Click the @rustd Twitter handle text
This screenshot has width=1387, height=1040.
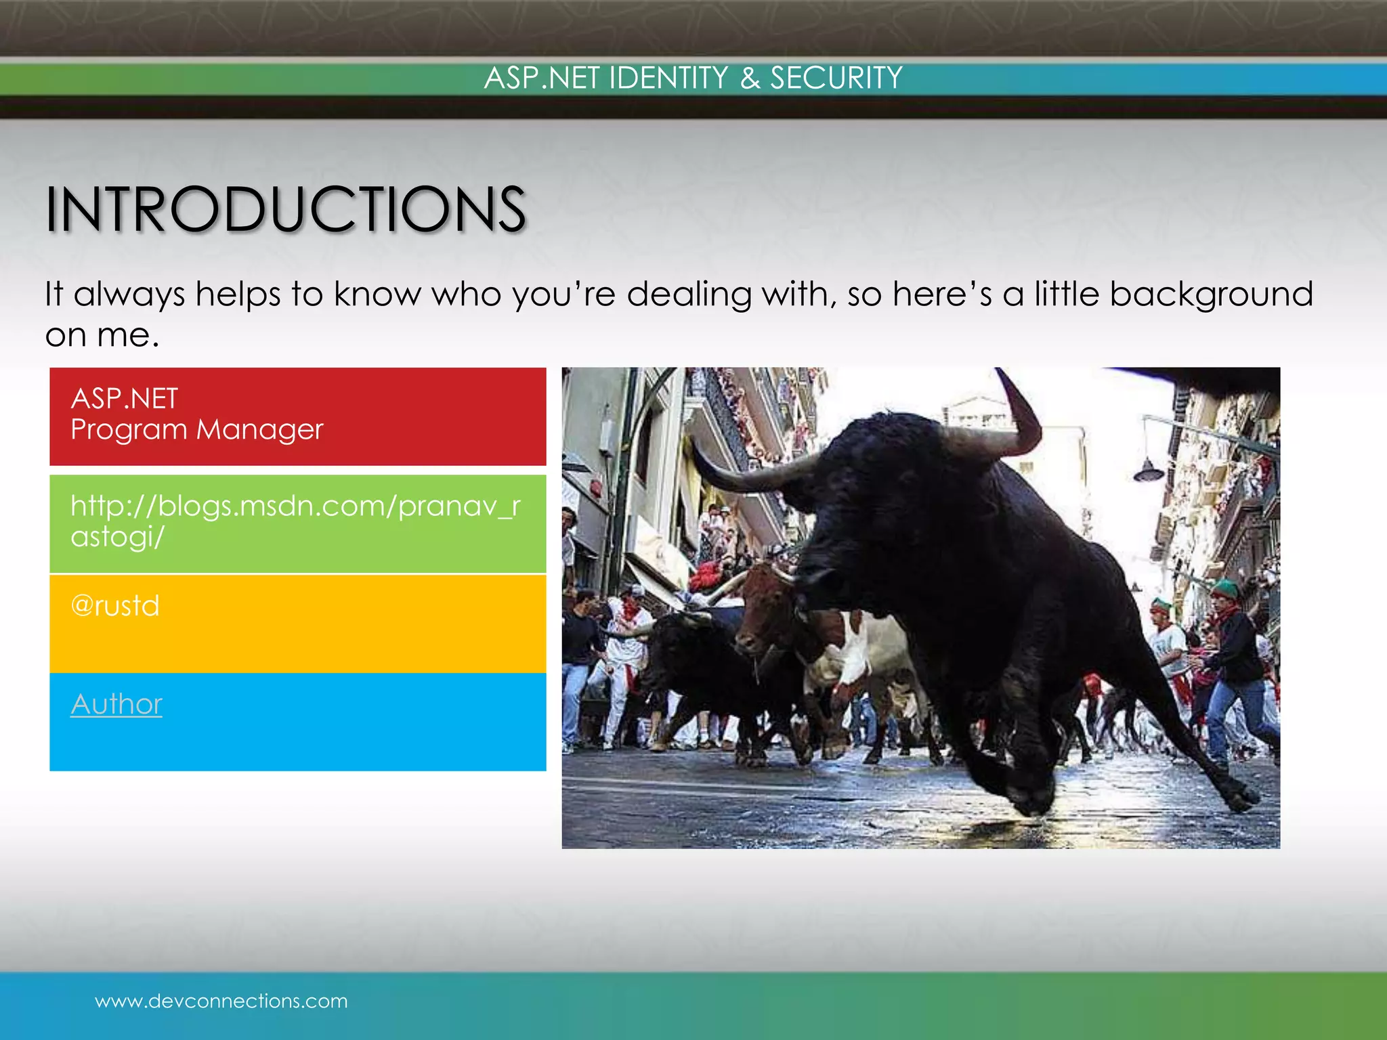(x=115, y=605)
